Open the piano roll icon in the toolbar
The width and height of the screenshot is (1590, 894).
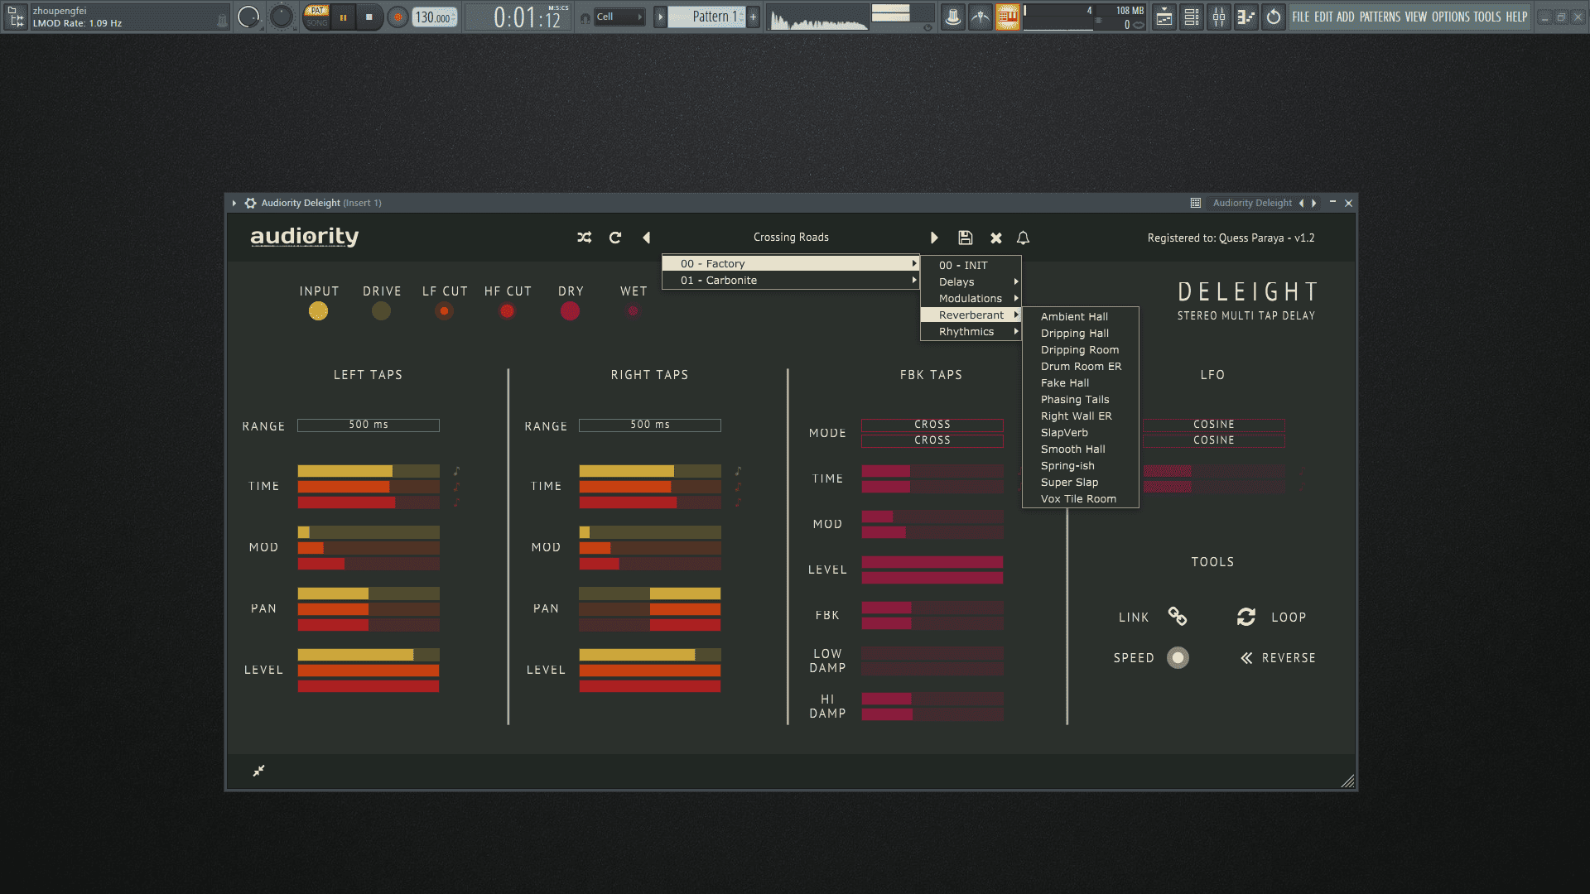tap(1246, 17)
